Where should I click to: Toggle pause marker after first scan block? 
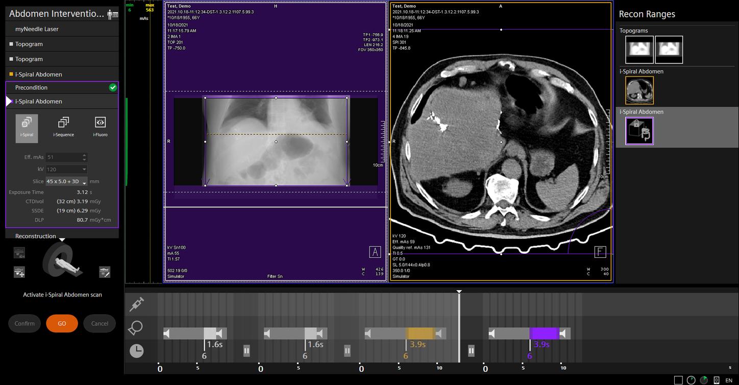(x=247, y=351)
